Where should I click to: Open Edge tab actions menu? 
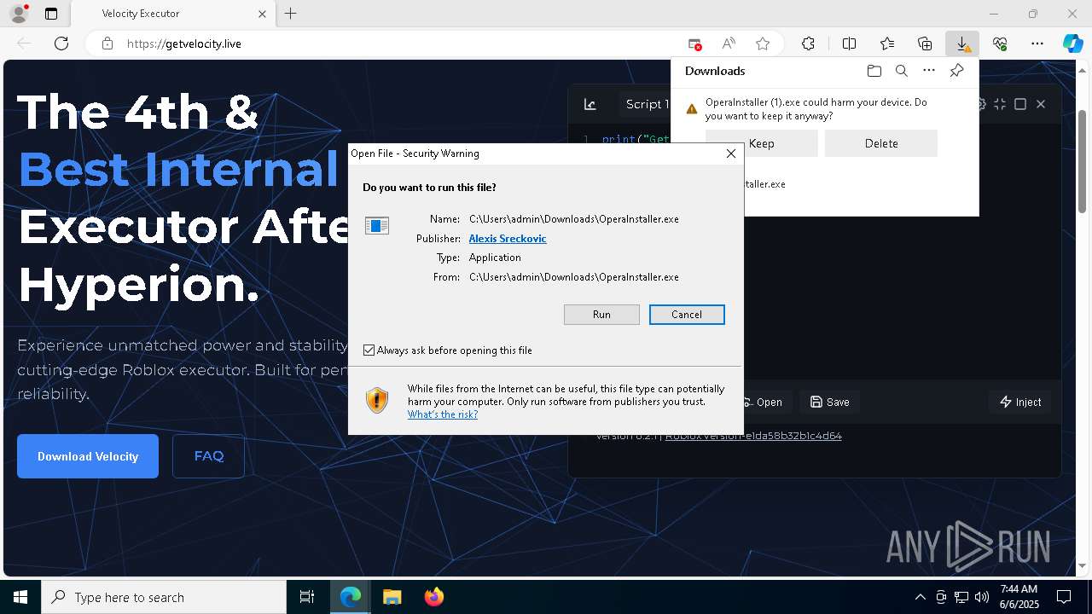pyautogui.click(x=51, y=14)
